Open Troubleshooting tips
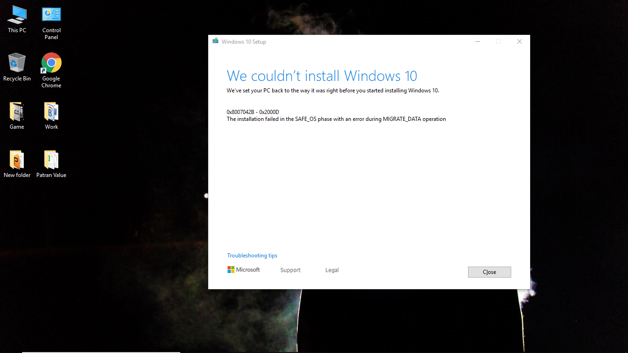The width and height of the screenshot is (628, 353). pos(252,255)
